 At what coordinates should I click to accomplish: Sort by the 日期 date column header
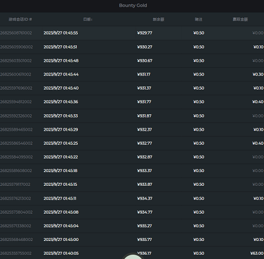click(x=88, y=19)
